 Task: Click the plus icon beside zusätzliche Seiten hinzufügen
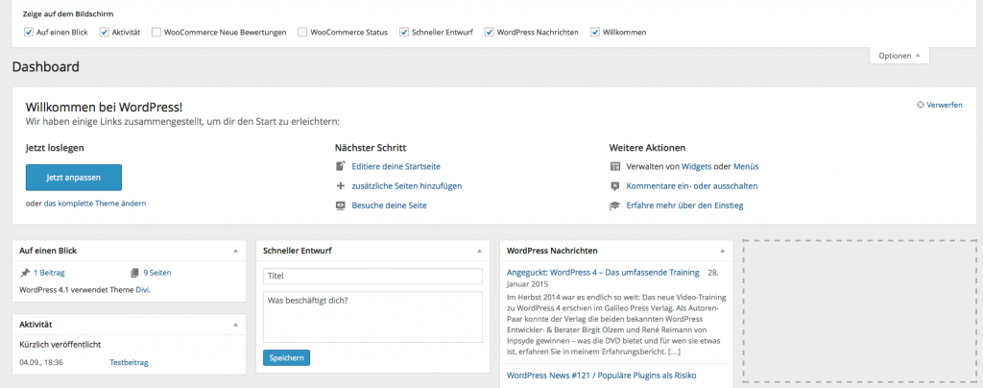click(x=341, y=185)
